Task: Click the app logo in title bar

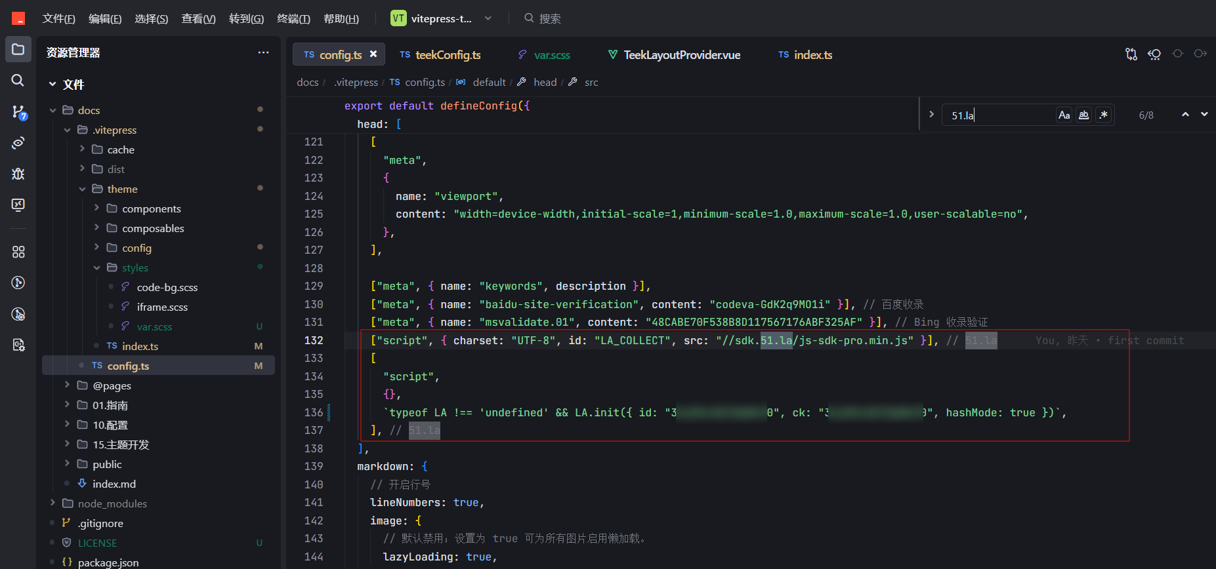Action: [x=18, y=18]
